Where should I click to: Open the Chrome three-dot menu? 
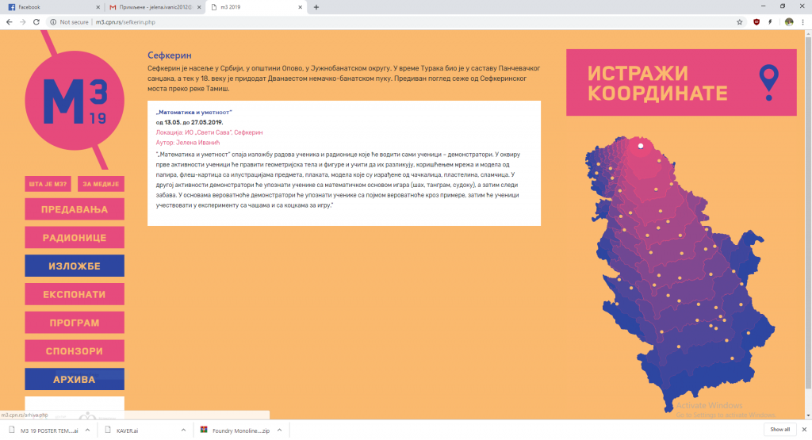tap(803, 22)
